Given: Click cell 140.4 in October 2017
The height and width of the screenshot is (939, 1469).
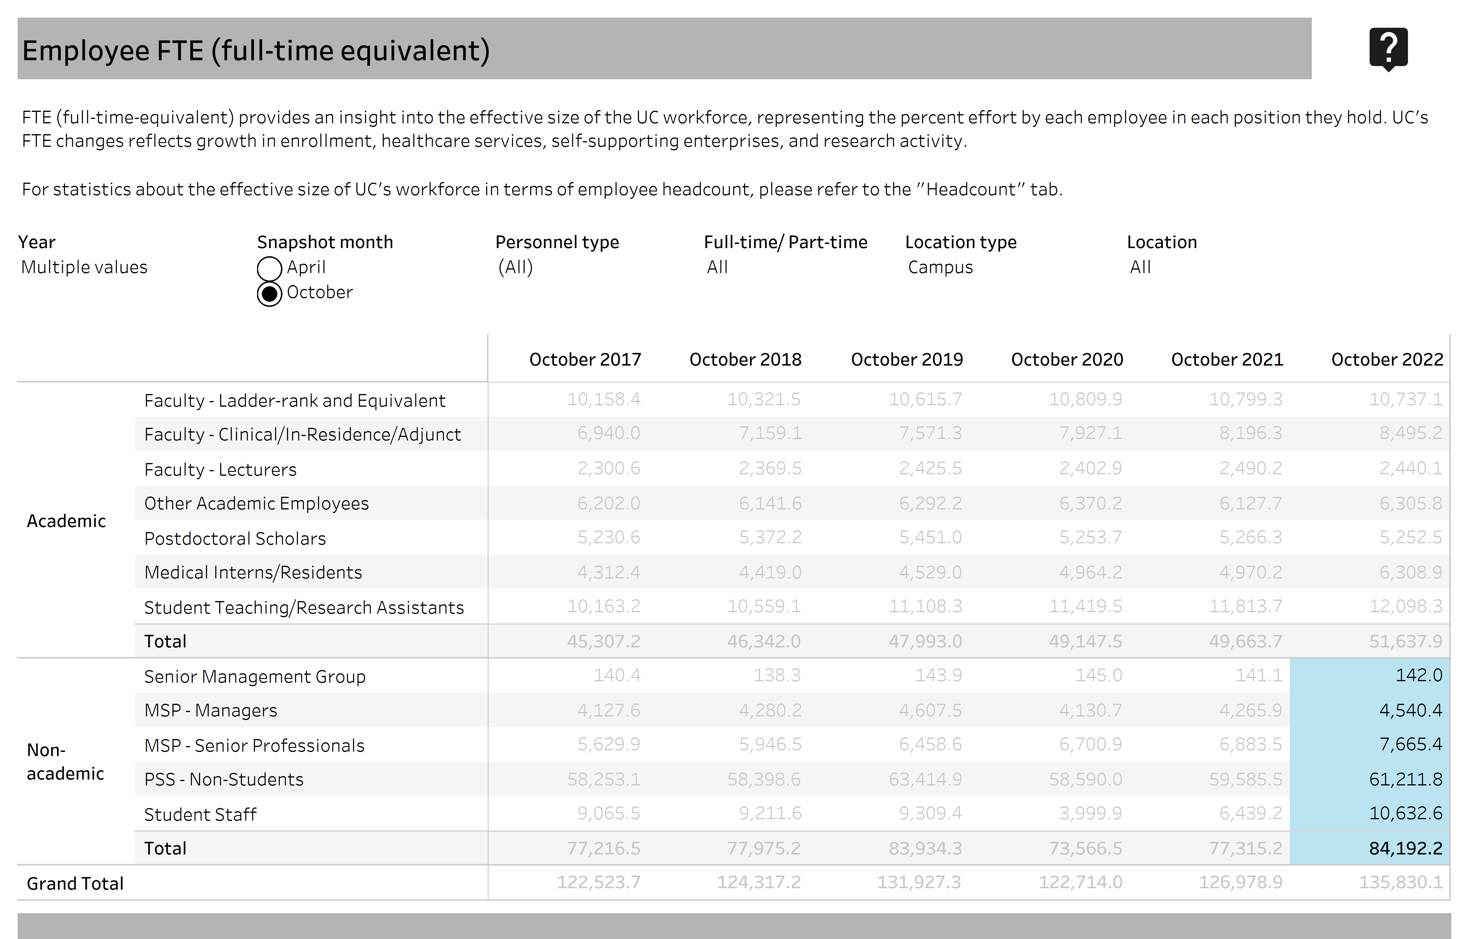Looking at the screenshot, I should pos(617,675).
